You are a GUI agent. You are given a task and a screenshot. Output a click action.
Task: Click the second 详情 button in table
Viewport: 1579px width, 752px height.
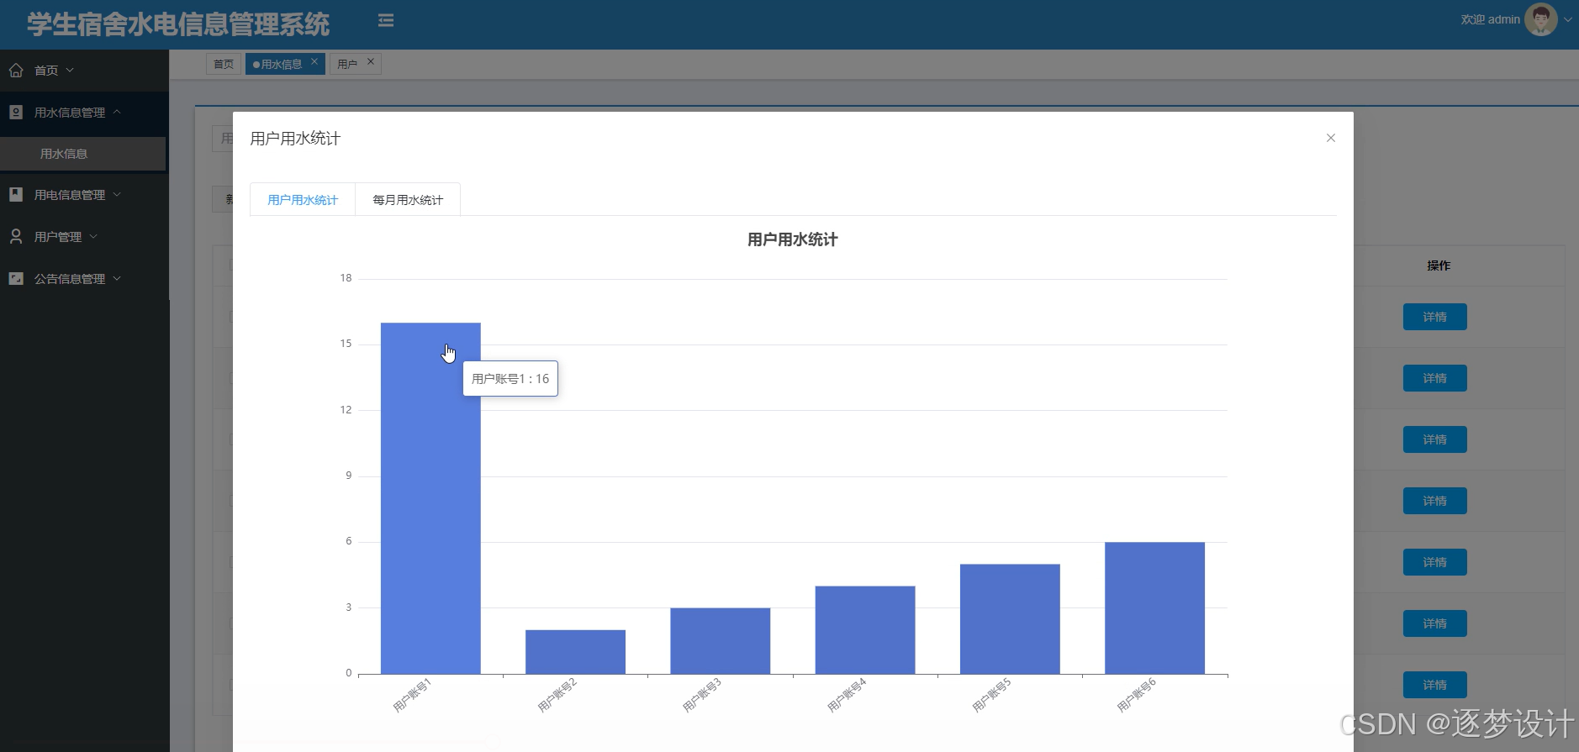[1434, 378]
